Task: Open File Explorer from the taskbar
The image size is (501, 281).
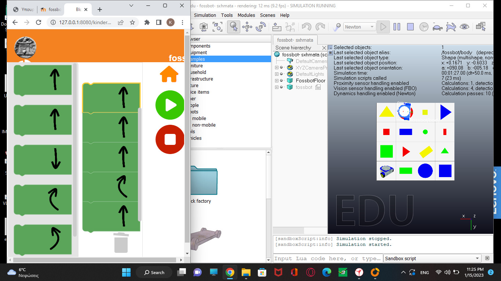Action: pyautogui.click(x=246, y=272)
